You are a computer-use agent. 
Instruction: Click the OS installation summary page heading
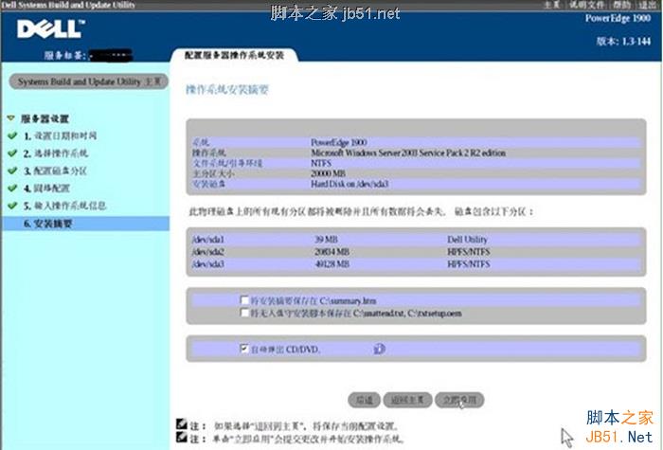coord(227,90)
